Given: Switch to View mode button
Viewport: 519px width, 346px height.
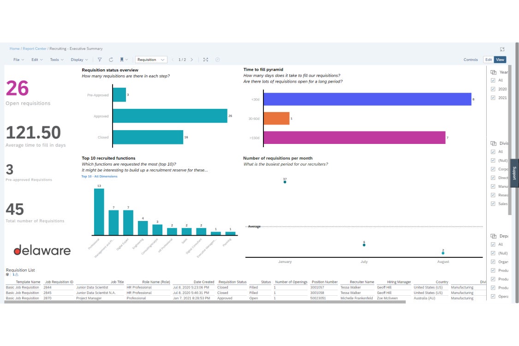Looking at the screenshot, I should tap(500, 60).
